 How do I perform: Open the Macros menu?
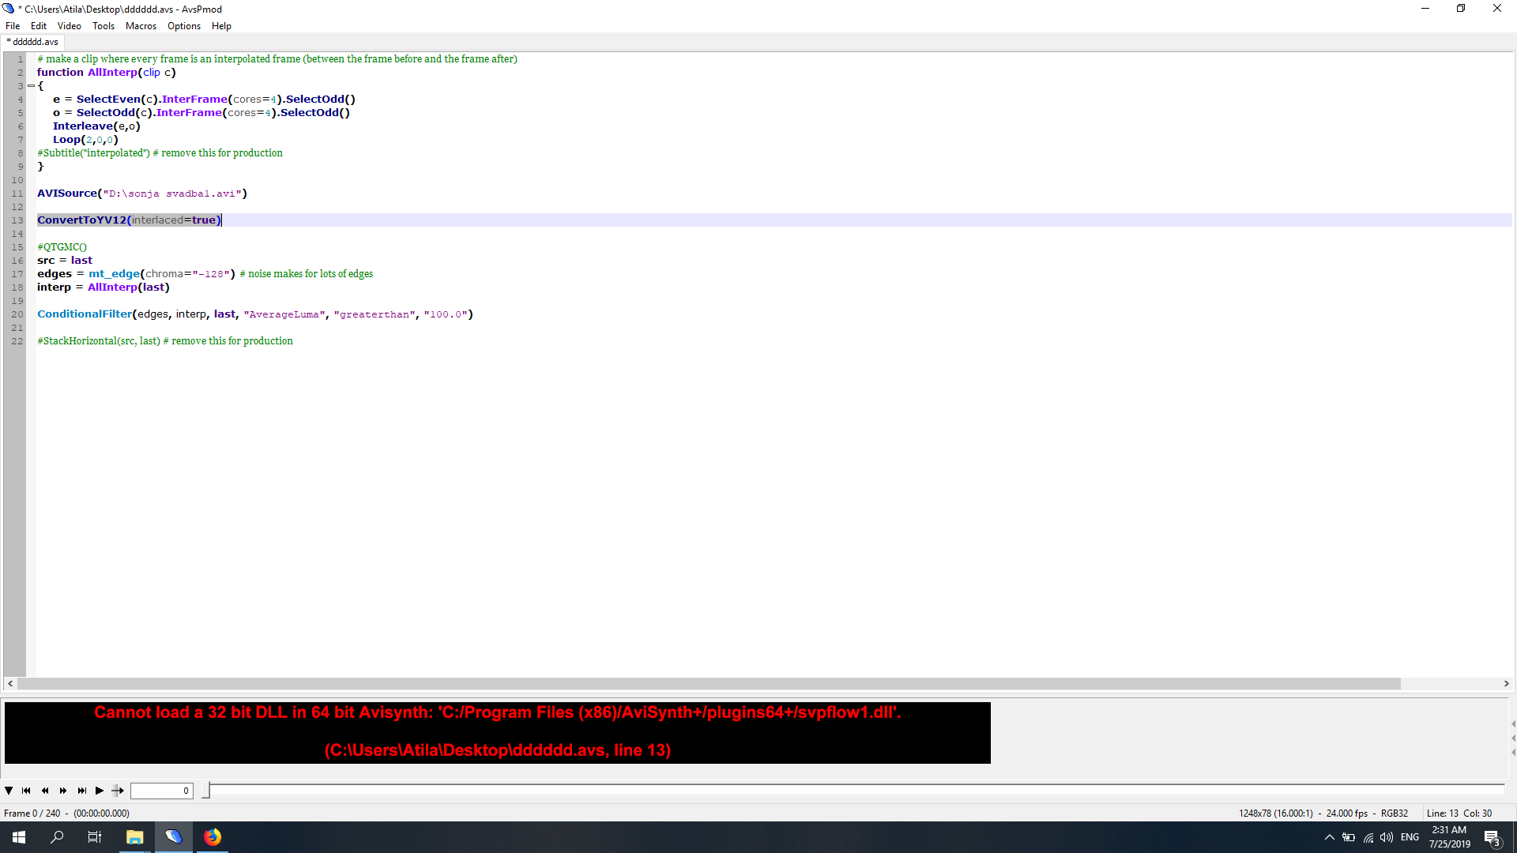coord(141,26)
